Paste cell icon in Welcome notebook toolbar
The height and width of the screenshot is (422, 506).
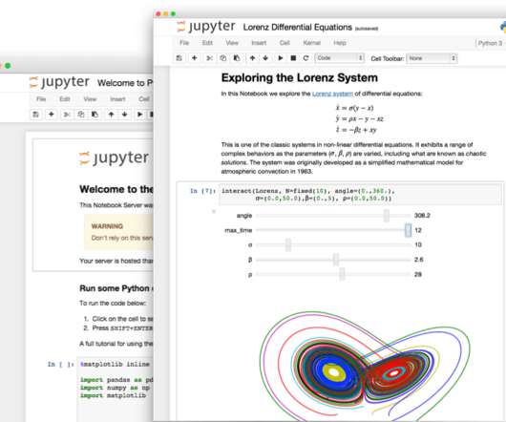pyautogui.click(x=95, y=115)
